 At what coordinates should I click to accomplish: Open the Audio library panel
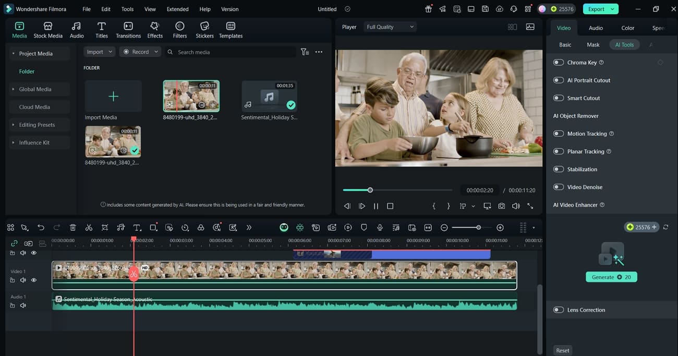(x=77, y=30)
